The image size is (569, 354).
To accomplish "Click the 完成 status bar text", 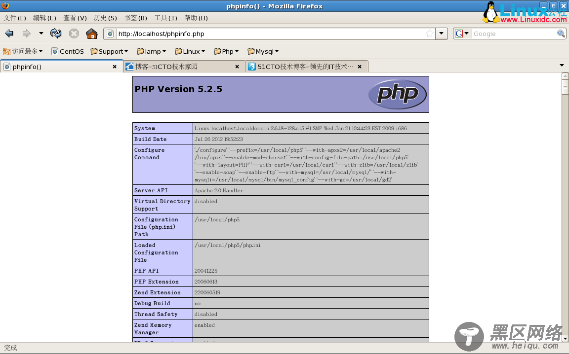I will (x=10, y=348).
